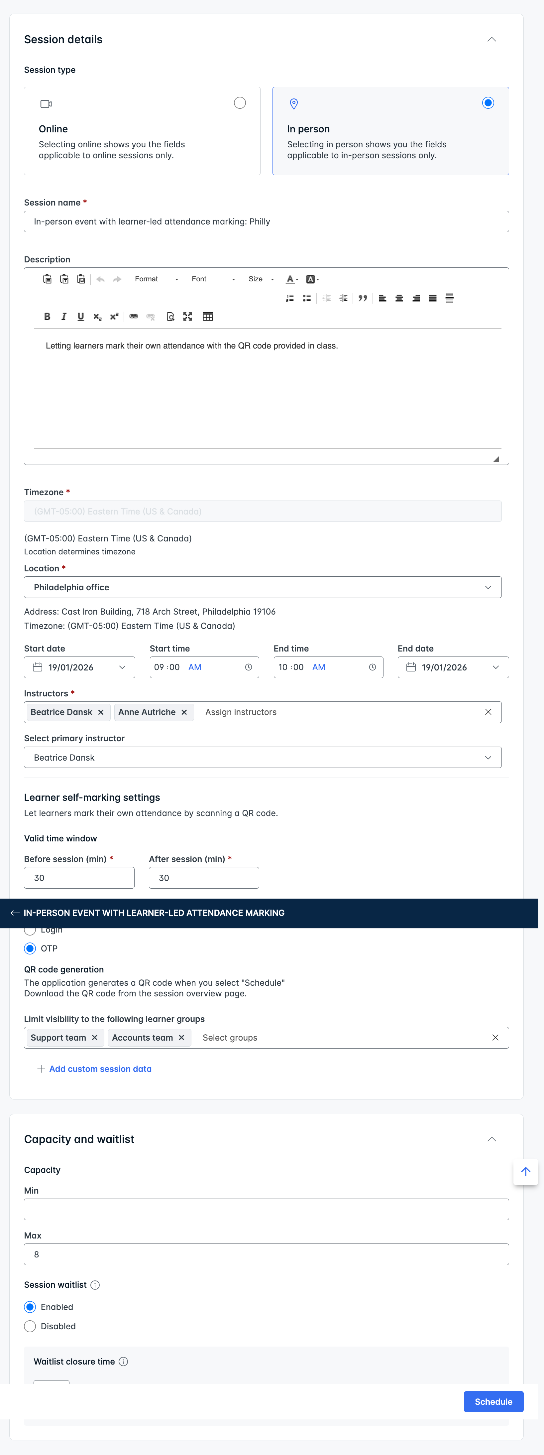Insert a table into the description
This screenshot has width=544, height=1455.
tap(208, 316)
